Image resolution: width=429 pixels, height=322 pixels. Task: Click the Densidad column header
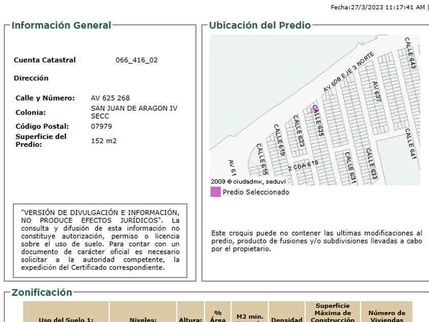[x=287, y=319]
